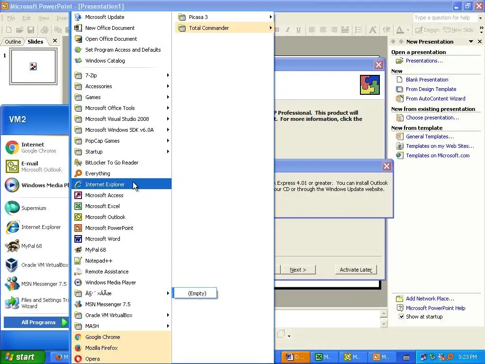Click Add Network Place link

[x=430, y=299]
